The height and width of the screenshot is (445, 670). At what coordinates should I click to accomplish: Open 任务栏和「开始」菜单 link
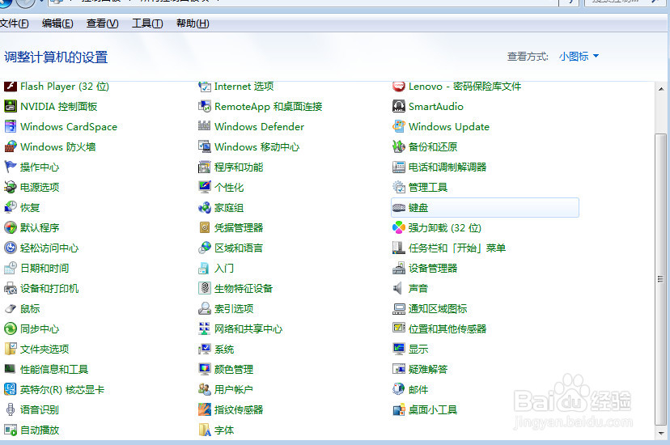457,248
